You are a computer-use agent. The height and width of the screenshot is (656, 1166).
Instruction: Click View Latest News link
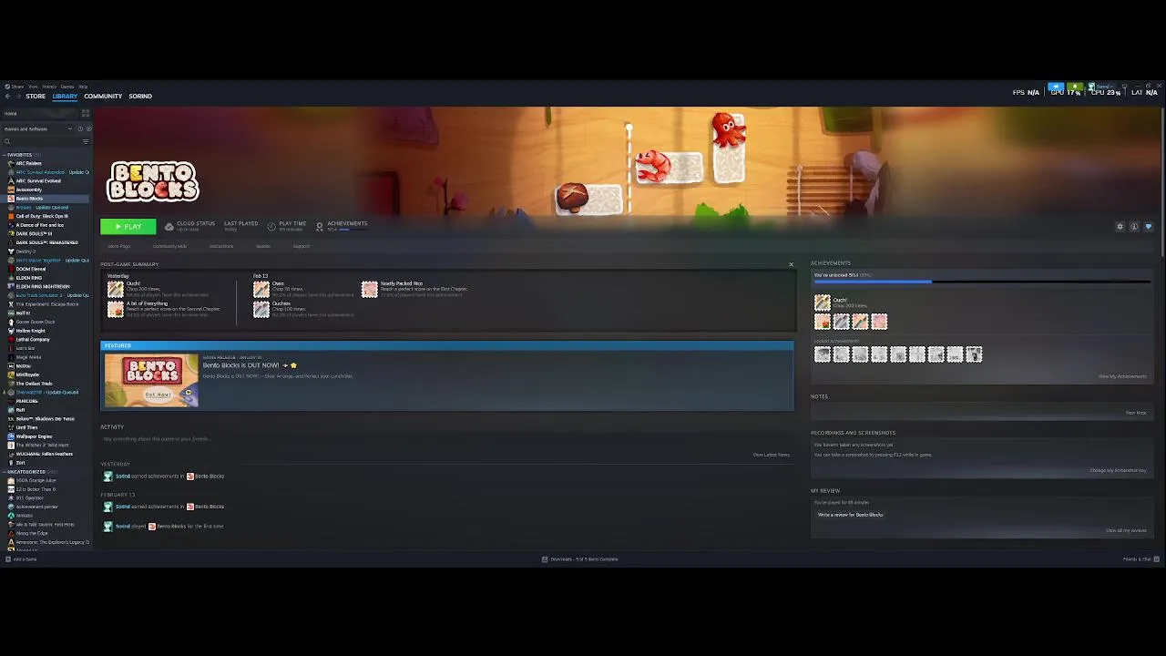(x=771, y=455)
